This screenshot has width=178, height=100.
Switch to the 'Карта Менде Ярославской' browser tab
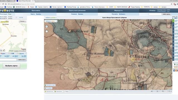point(25,1)
